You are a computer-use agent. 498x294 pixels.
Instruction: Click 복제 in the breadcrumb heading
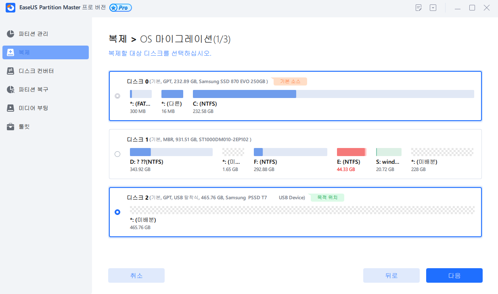coord(118,39)
